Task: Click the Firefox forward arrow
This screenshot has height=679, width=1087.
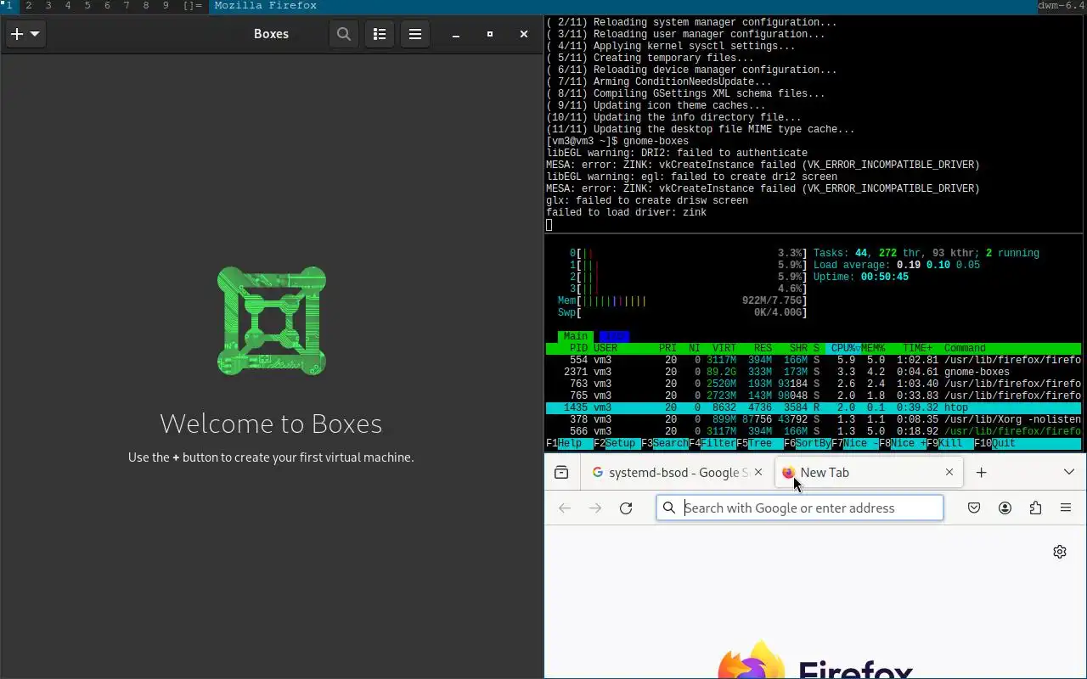Action: 595,508
